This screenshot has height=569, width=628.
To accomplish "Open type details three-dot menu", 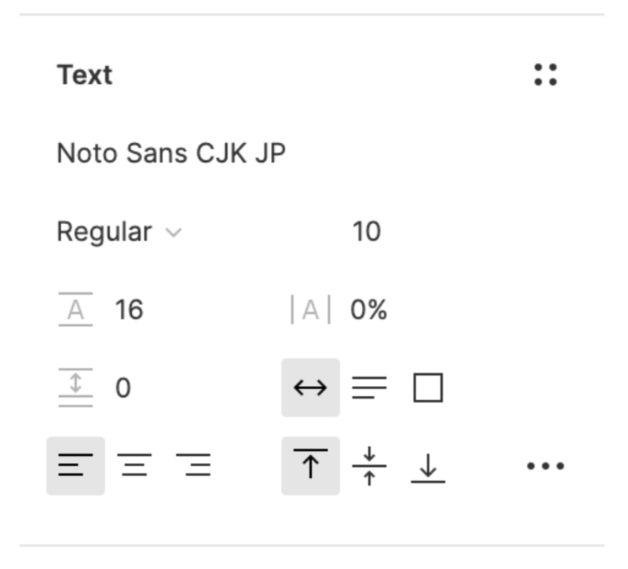I will tap(545, 466).
